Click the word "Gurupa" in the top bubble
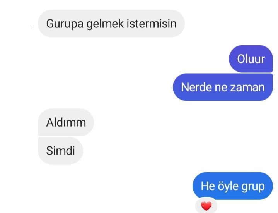This screenshot has width=278, height=213. pos(65,24)
